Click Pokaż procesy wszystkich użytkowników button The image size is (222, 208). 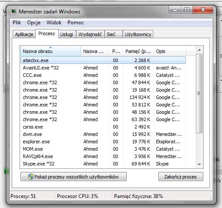[x=74, y=177]
